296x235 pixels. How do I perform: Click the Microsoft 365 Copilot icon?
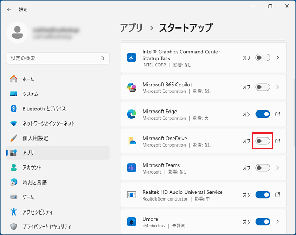pyautogui.click(x=131, y=87)
